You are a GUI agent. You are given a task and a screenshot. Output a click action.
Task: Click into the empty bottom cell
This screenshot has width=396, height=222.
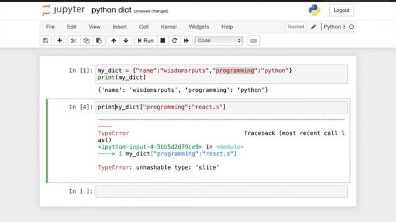point(222,192)
